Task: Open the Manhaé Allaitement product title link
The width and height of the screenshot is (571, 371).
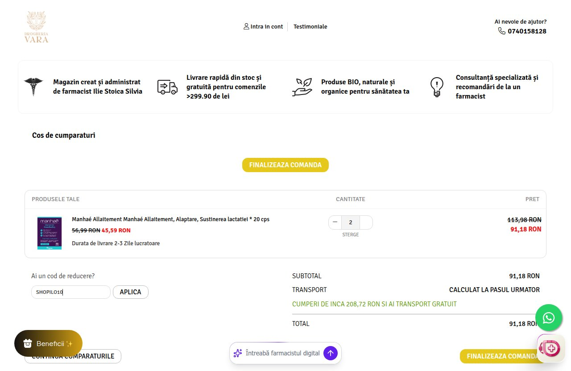Action: [170, 219]
